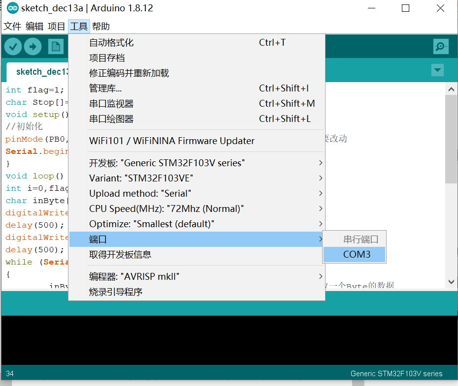This screenshot has height=386, width=458.
Task: Expand Optimize Smallest (default) submenu
Action: [x=197, y=224]
